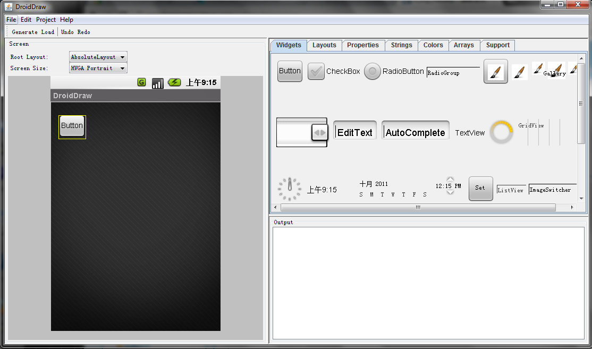Switch to the Colors tab
The width and height of the screenshot is (592, 349).
point(433,45)
